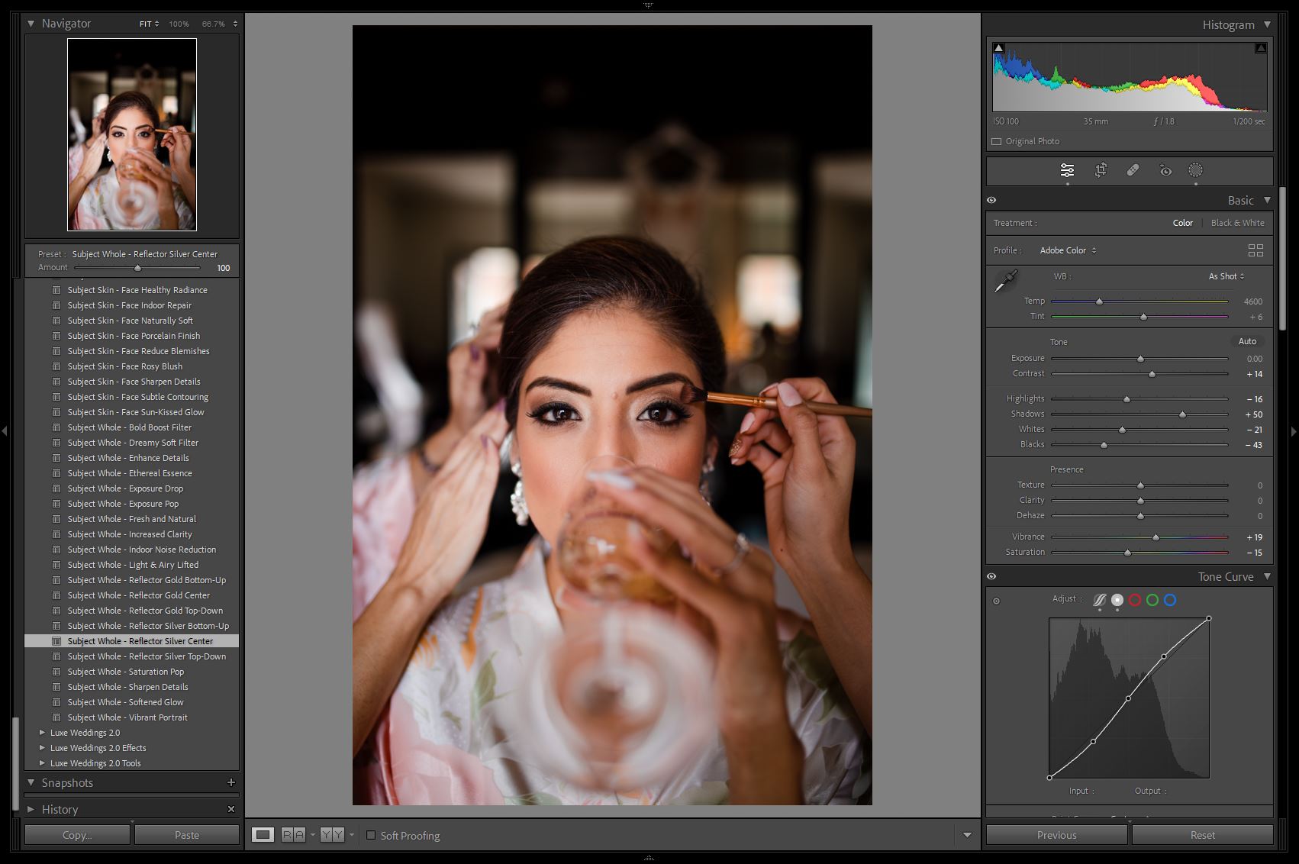
Task: Open the profile browser grid icon
Action: [1255, 250]
